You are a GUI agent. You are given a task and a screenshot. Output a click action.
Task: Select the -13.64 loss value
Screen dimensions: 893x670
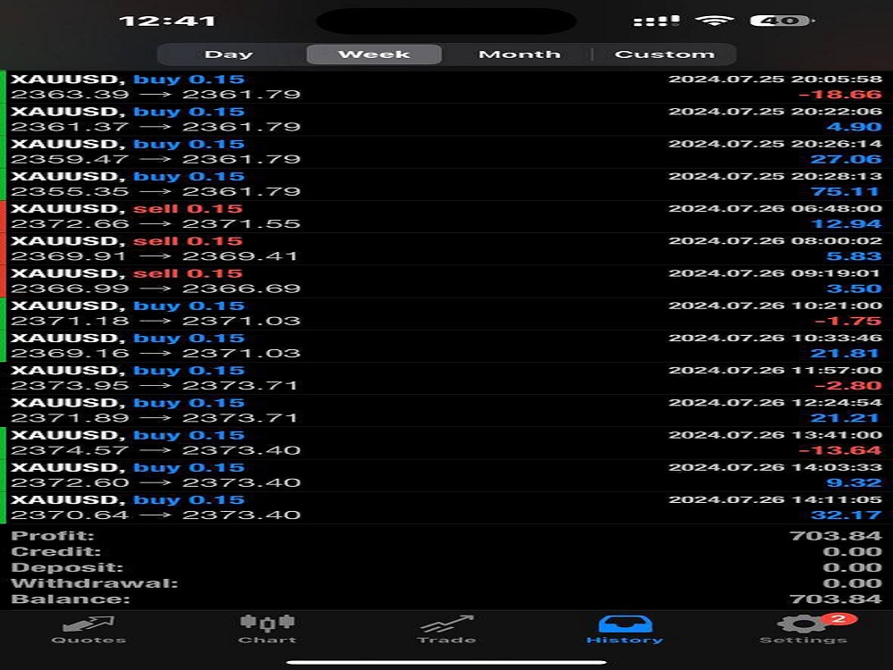click(840, 451)
